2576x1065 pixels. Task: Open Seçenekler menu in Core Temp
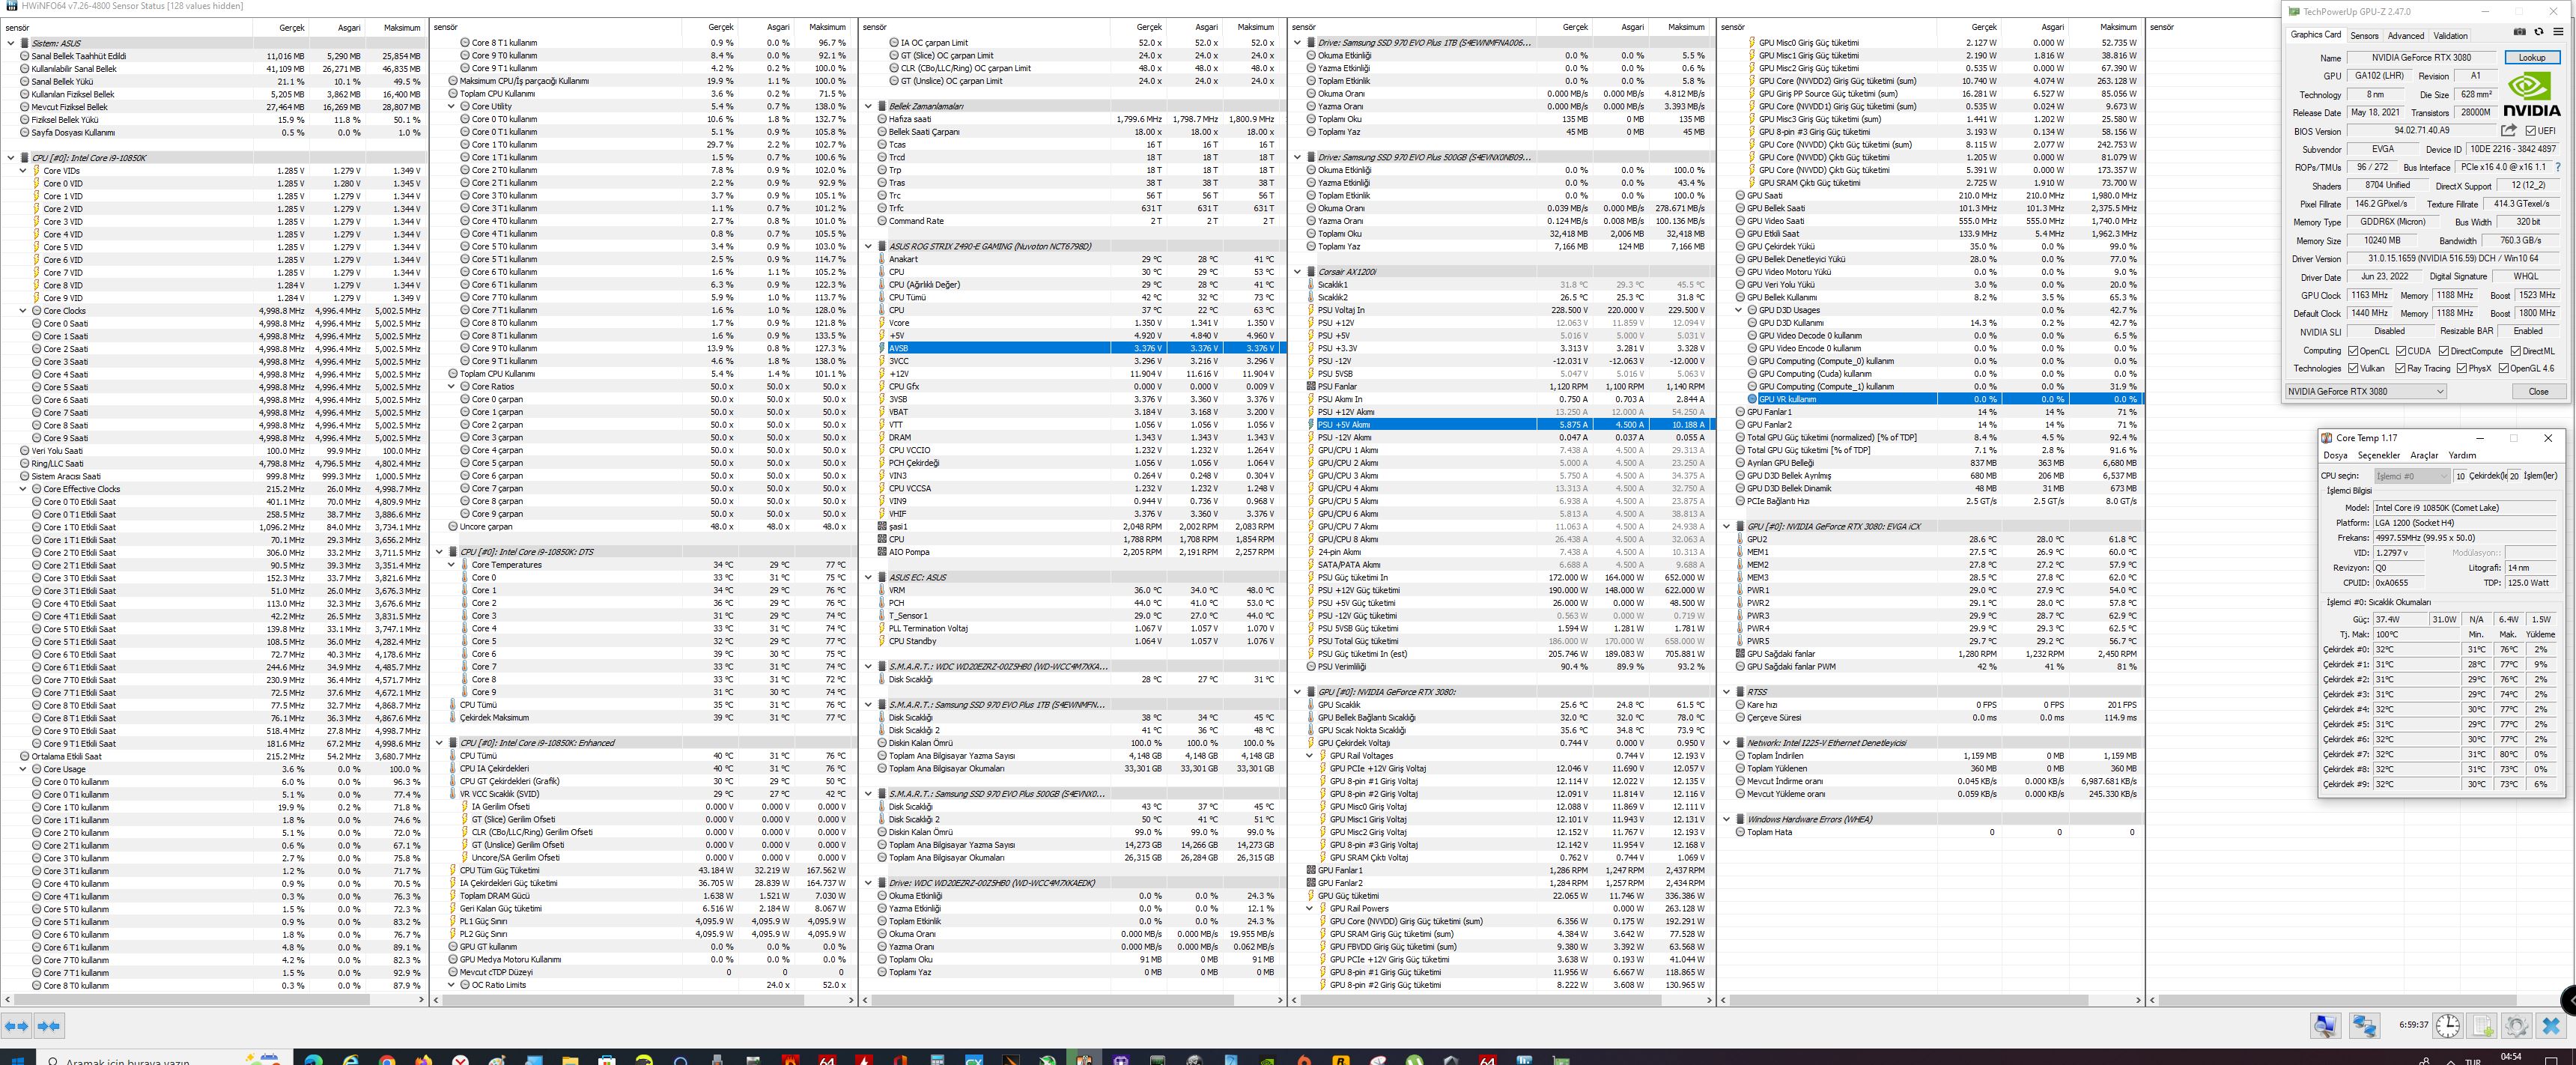2379,455
